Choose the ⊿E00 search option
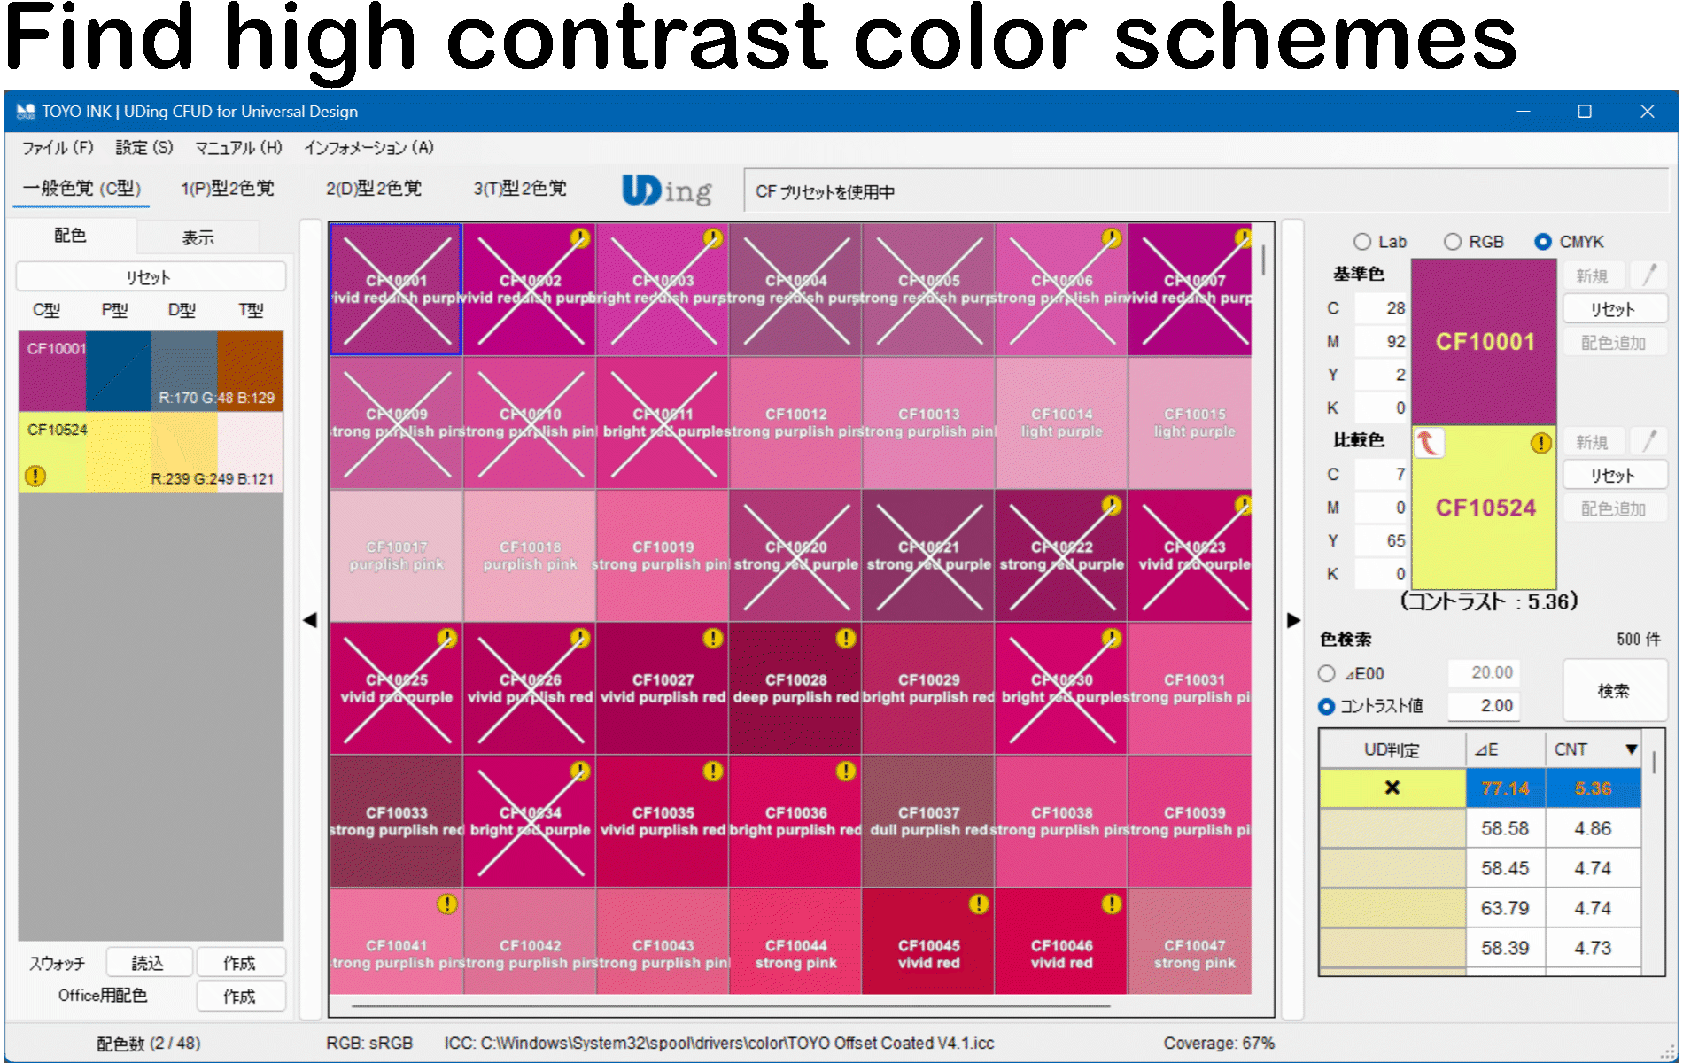 tap(1327, 674)
